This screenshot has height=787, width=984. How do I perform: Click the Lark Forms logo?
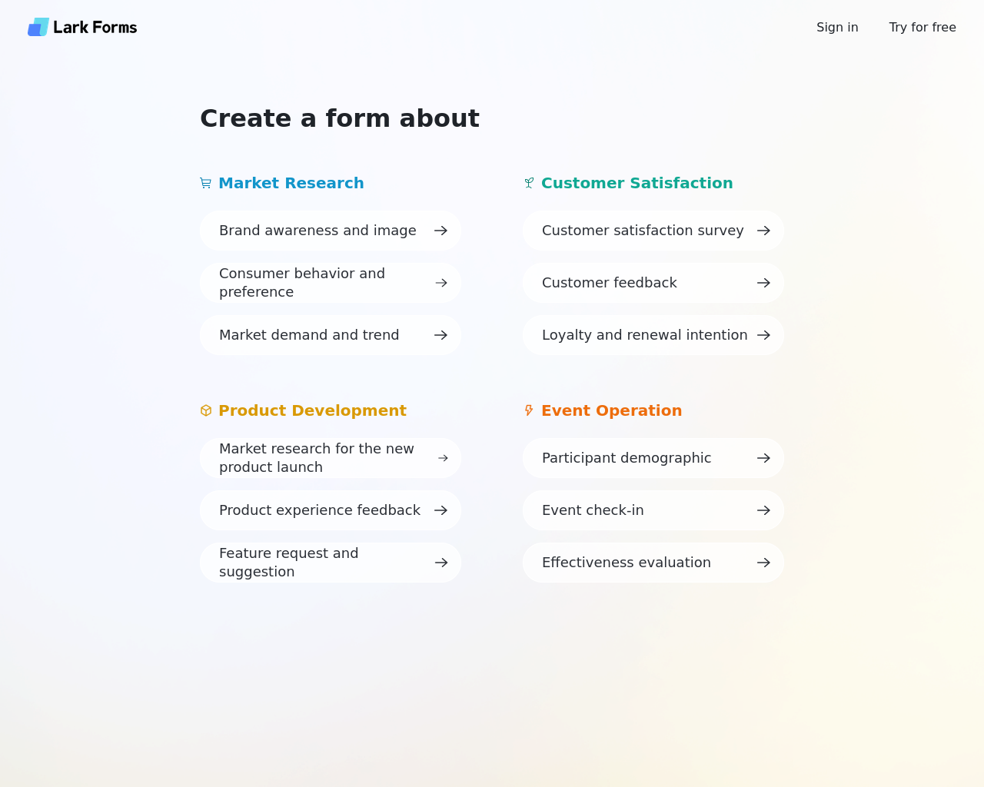click(x=82, y=27)
